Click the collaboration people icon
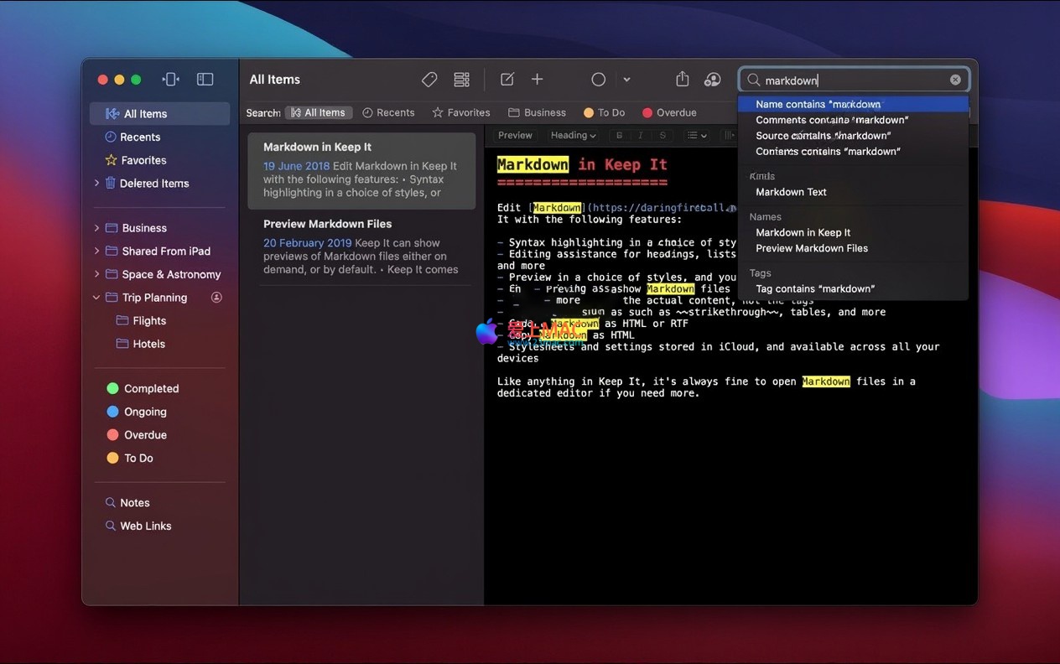 (x=713, y=80)
